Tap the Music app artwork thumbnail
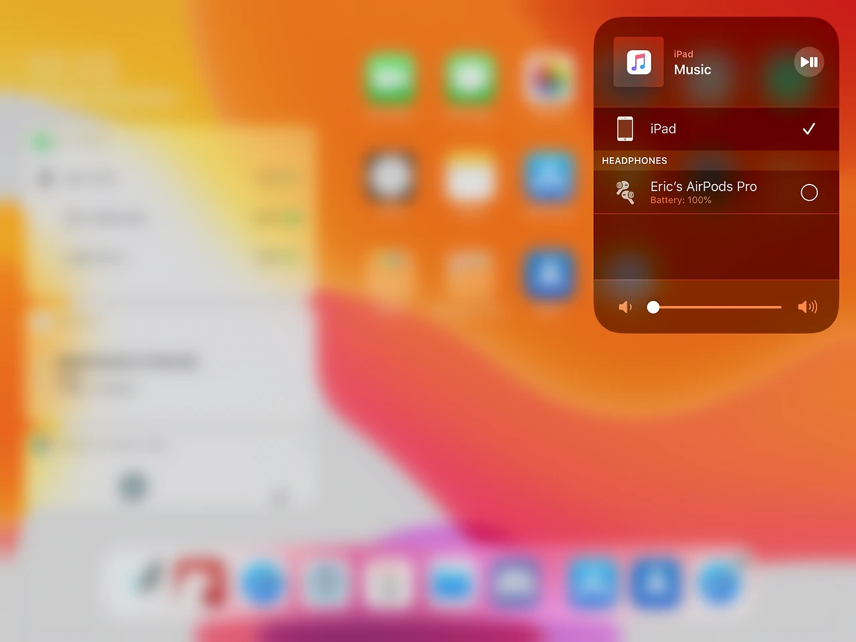 click(639, 62)
